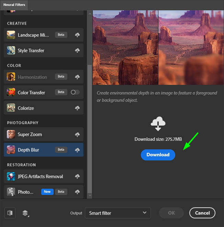Select the JPEG Artifacts Removal filter name
Screen dimensions: 224x227
coord(40,177)
